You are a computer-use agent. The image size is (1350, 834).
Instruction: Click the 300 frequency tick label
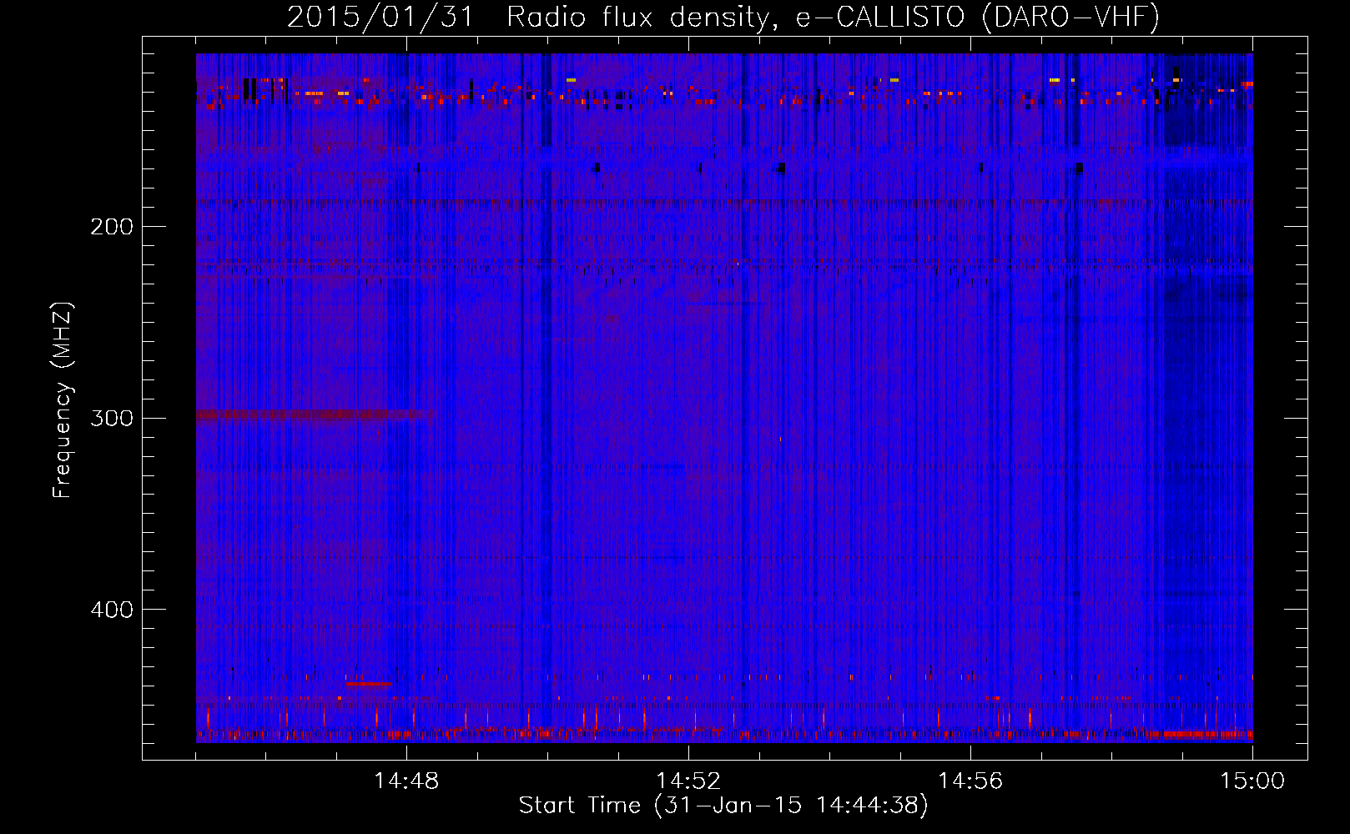(112, 418)
